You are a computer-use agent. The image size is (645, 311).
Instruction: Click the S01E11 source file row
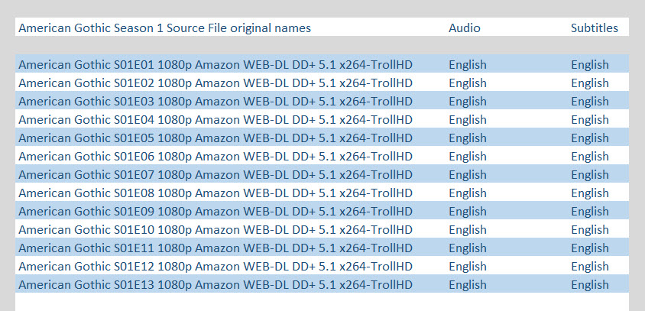(322, 247)
